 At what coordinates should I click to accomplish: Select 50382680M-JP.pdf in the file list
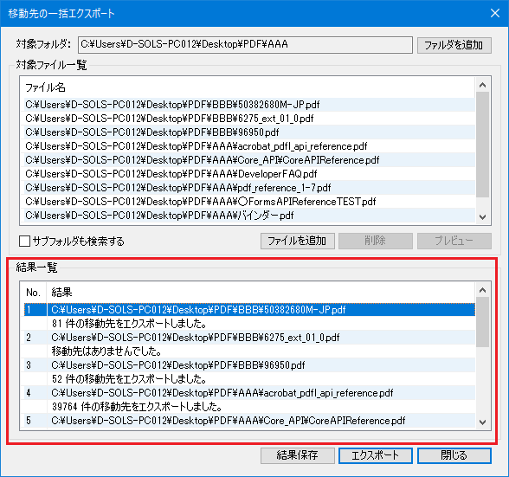[249, 105]
